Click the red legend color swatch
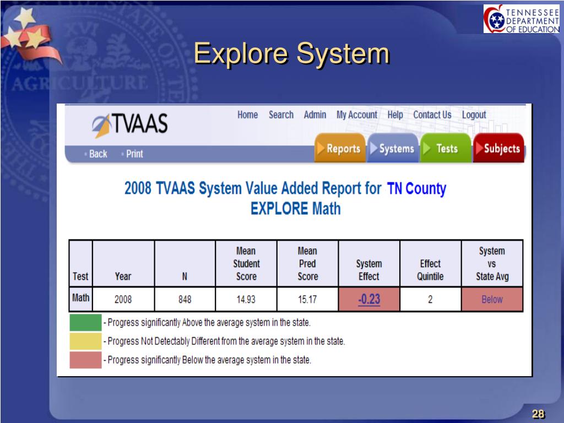The height and width of the screenshot is (423, 564). coord(85,360)
